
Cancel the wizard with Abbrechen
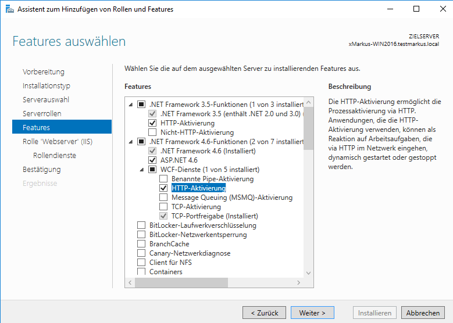coord(423,313)
